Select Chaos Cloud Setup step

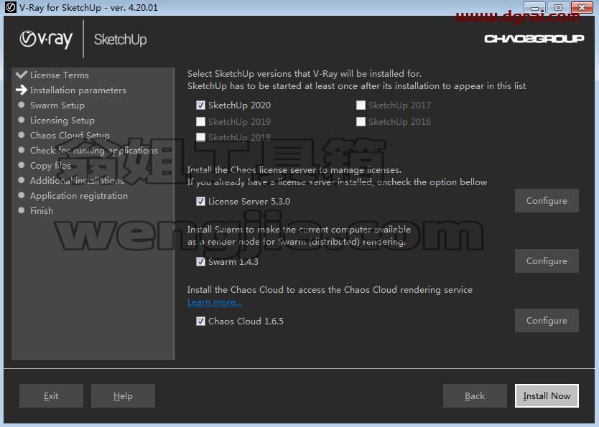(x=70, y=136)
